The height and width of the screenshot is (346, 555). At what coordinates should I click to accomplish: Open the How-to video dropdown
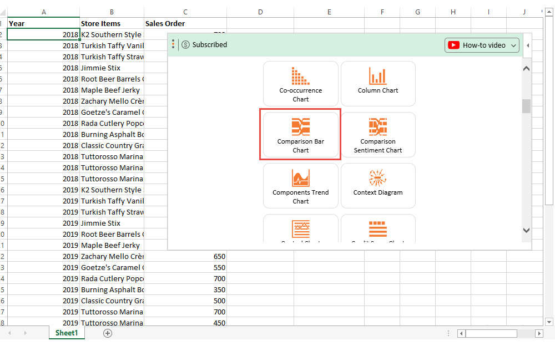(x=482, y=45)
